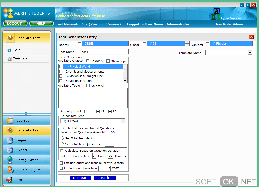
Task: Click the Merit Students logo icon
Action: click(x=8, y=13)
